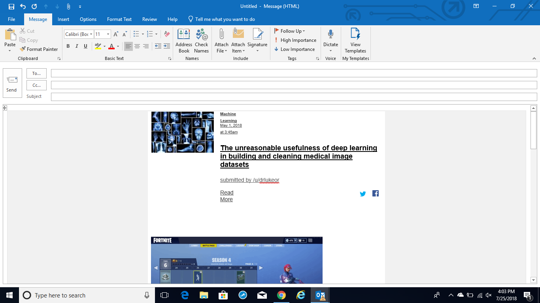Screen dimensions: 540x303
Task: Open the numbering style dropdown arrow
Action: tap(156, 34)
